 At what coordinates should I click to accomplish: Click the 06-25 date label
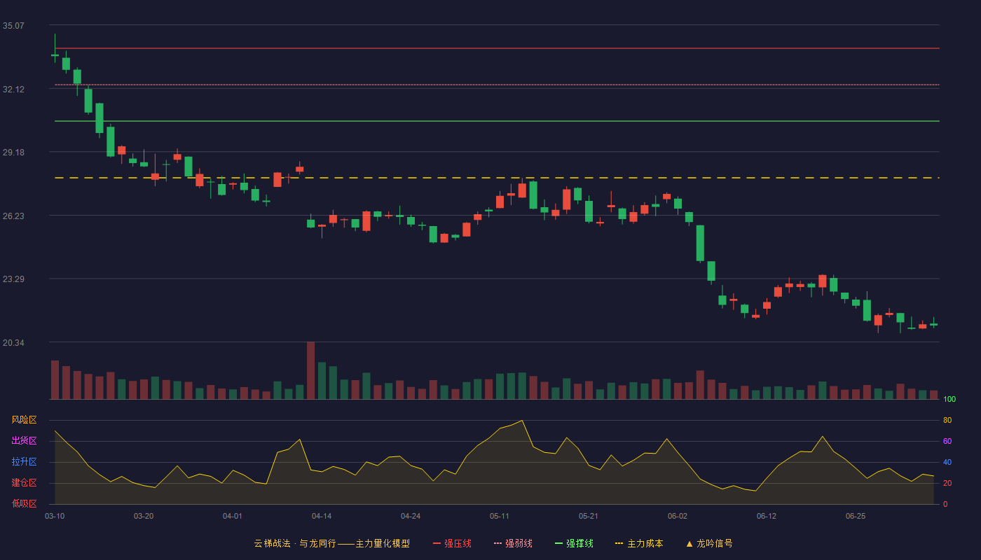tap(856, 516)
